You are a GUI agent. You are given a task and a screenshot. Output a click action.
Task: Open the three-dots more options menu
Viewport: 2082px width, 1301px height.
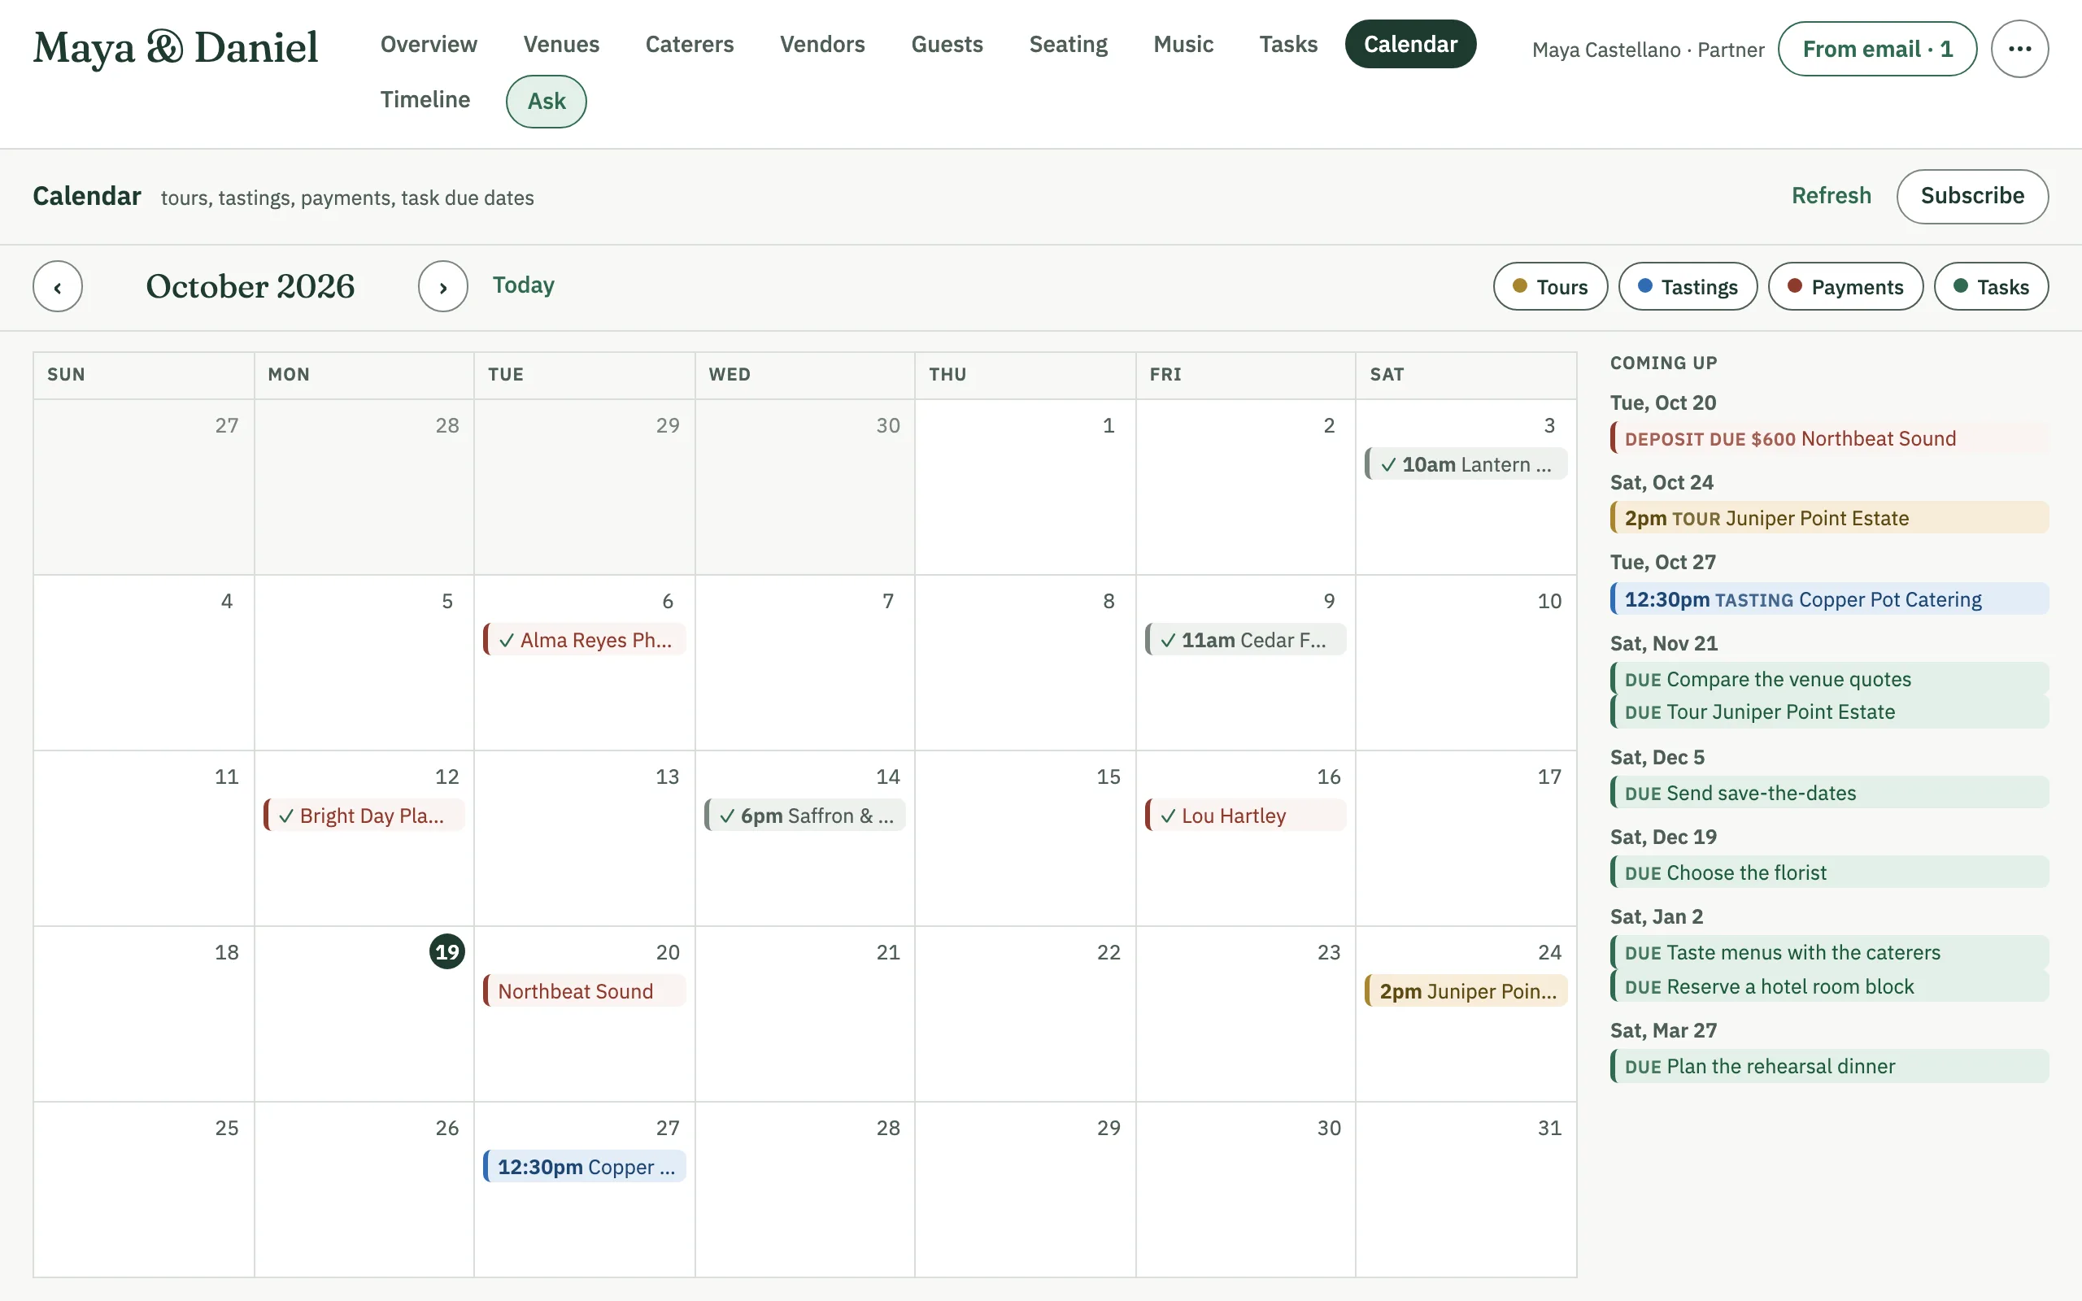(2019, 49)
